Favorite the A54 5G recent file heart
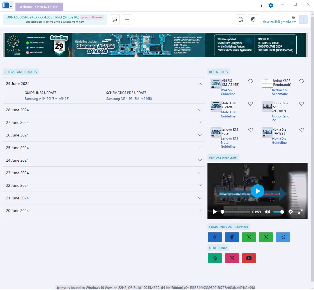This screenshot has height=290, width=314. tap(251, 81)
